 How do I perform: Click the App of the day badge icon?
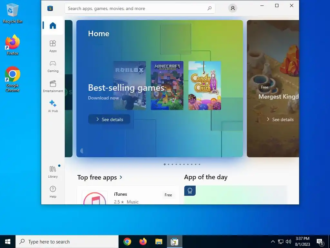(190, 191)
